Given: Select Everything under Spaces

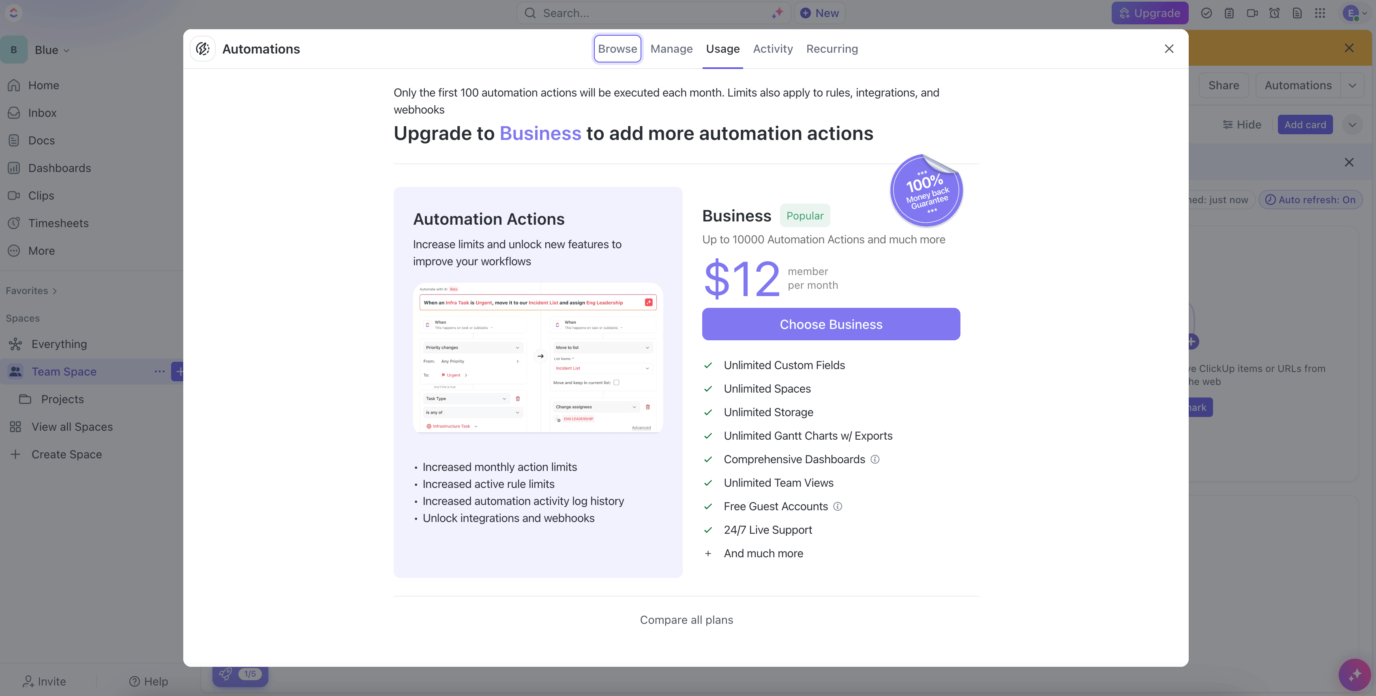Looking at the screenshot, I should tap(59, 344).
